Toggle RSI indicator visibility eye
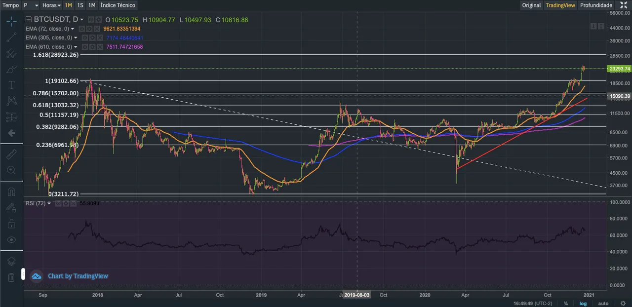This screenshot has height=307, width=632. 58,203
